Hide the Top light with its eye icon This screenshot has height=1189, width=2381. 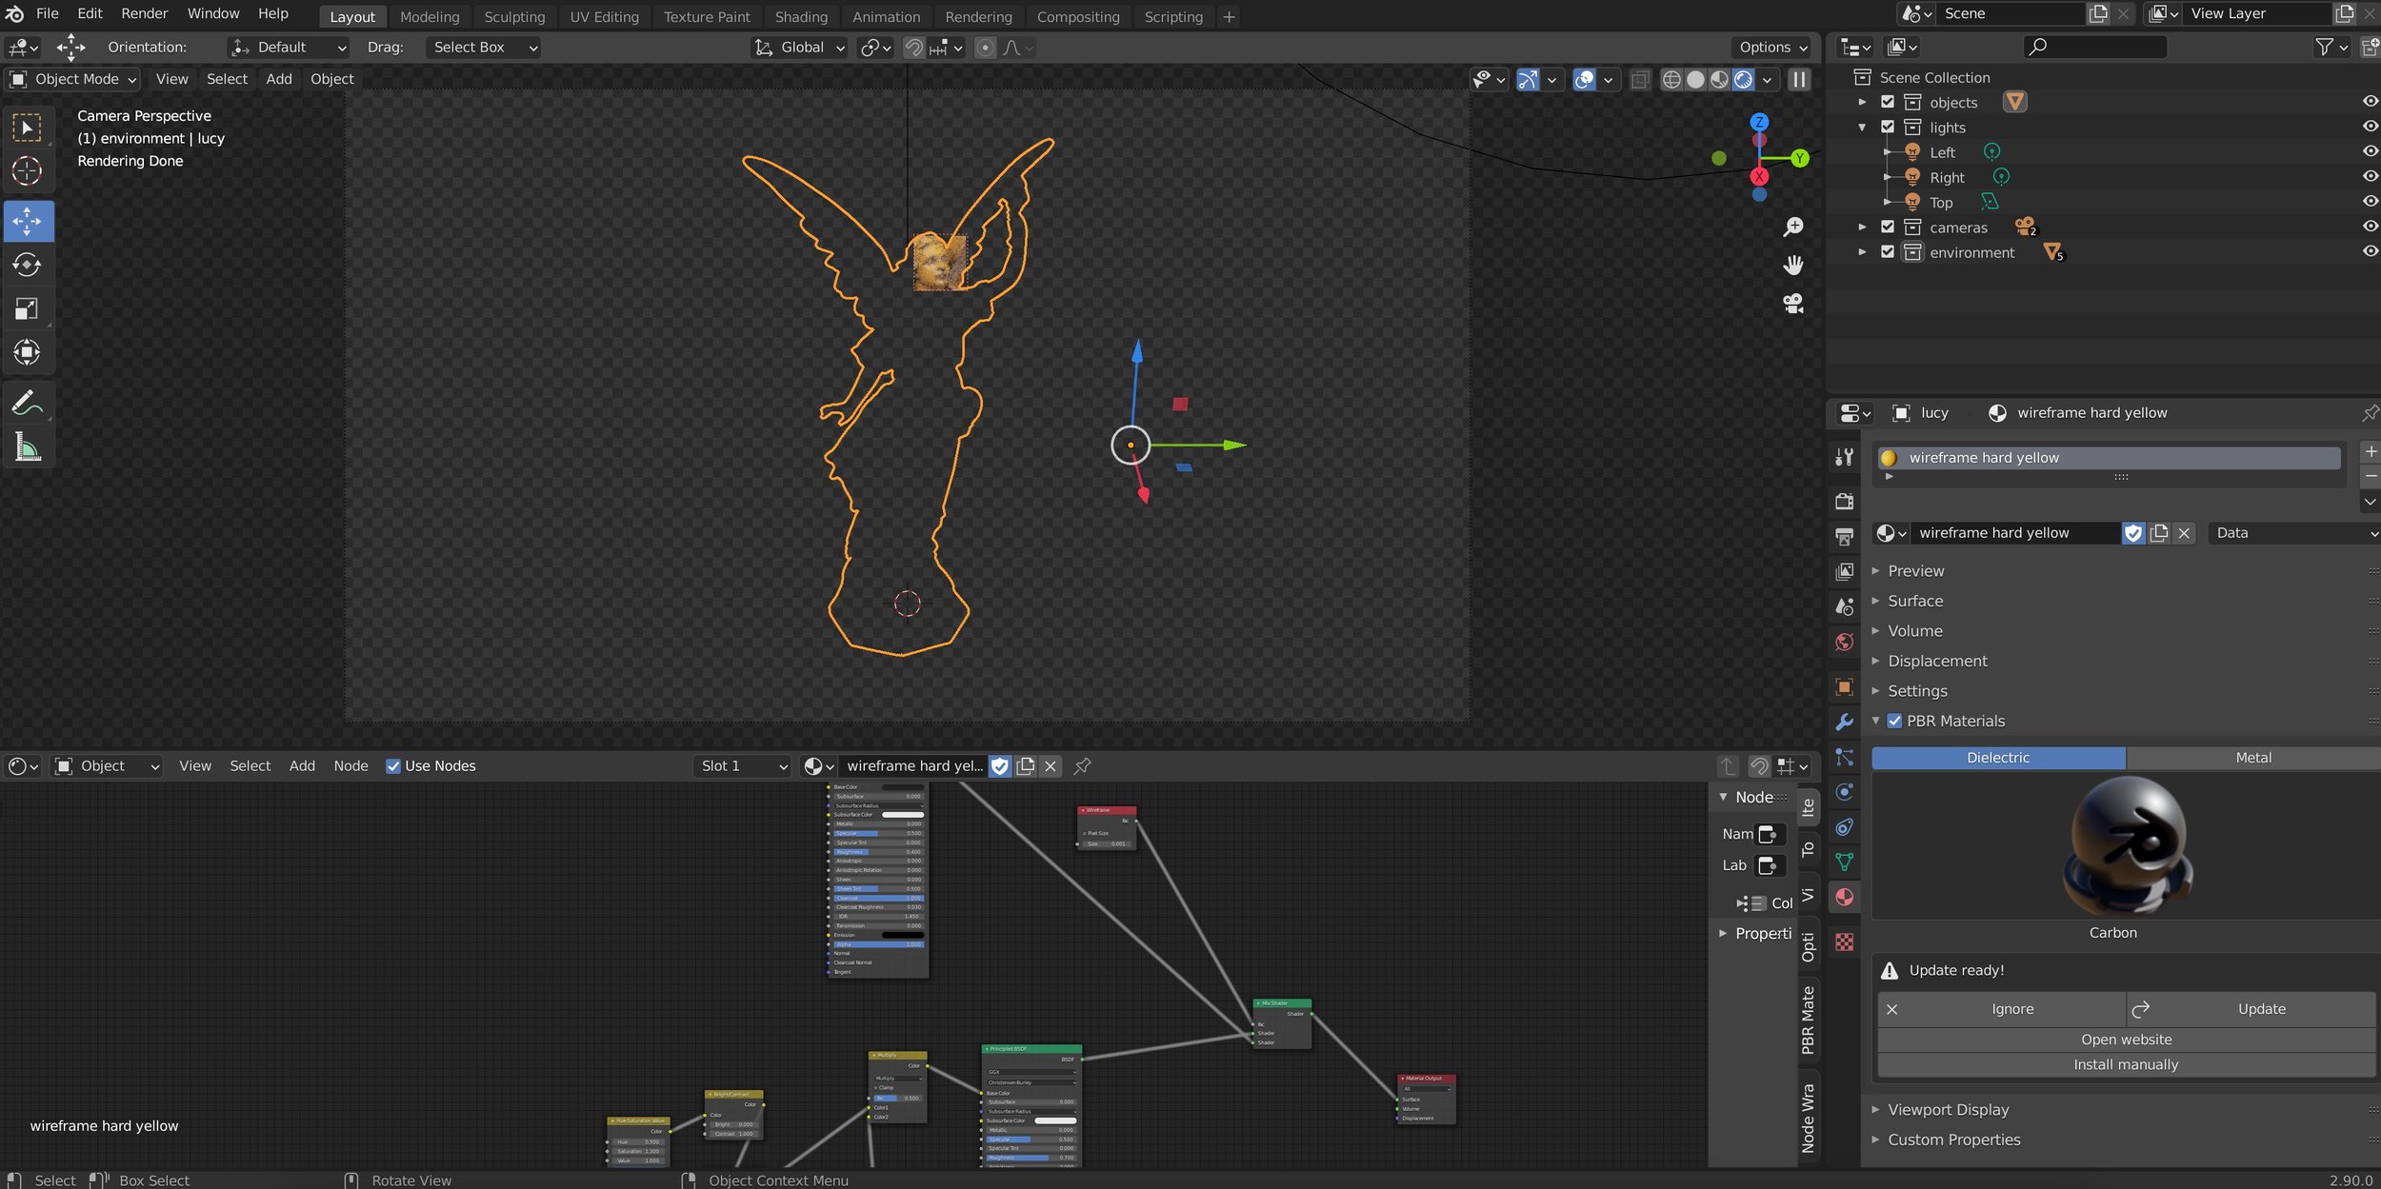pos(2371,201)
